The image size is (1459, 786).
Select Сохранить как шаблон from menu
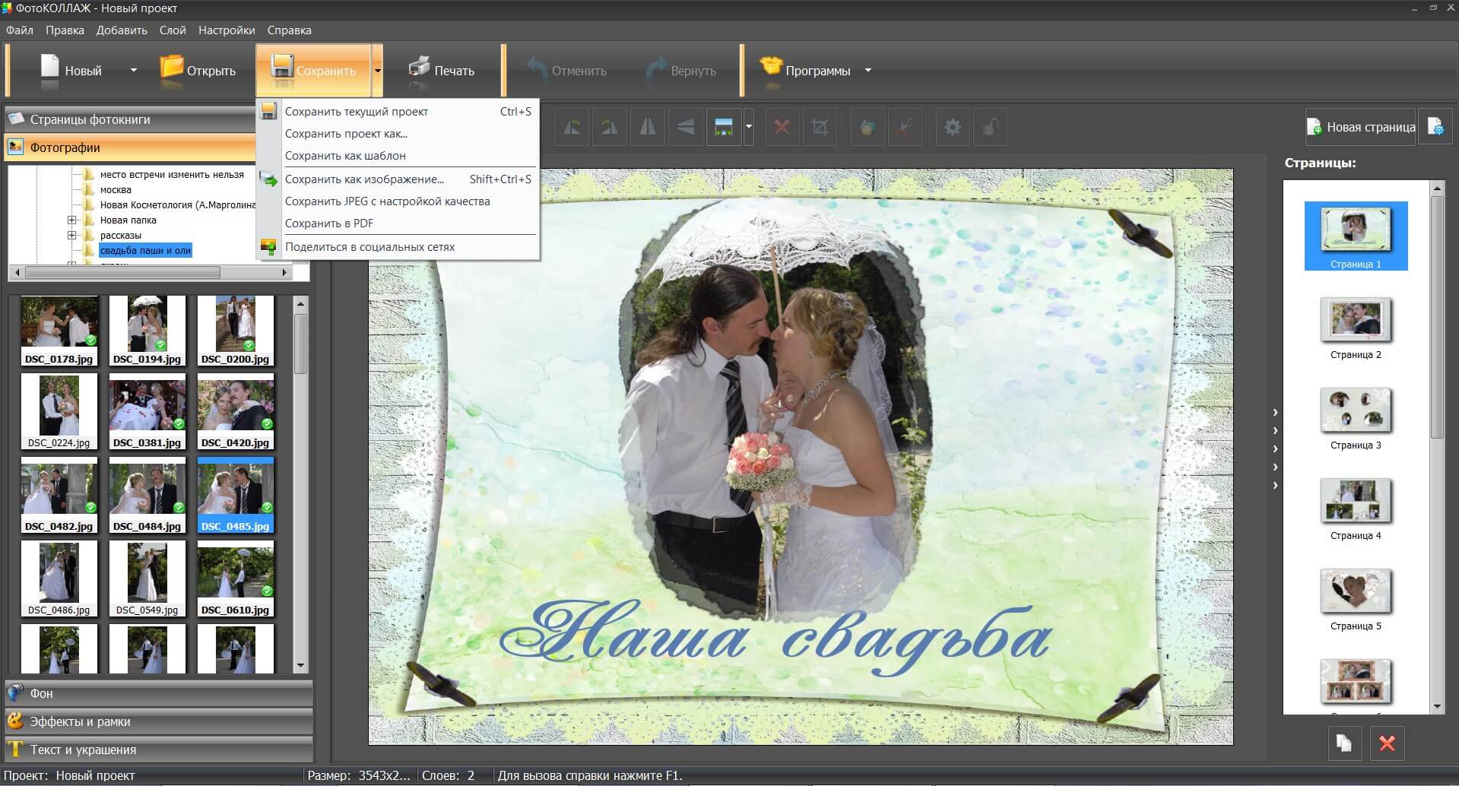(x=345, y=156)
